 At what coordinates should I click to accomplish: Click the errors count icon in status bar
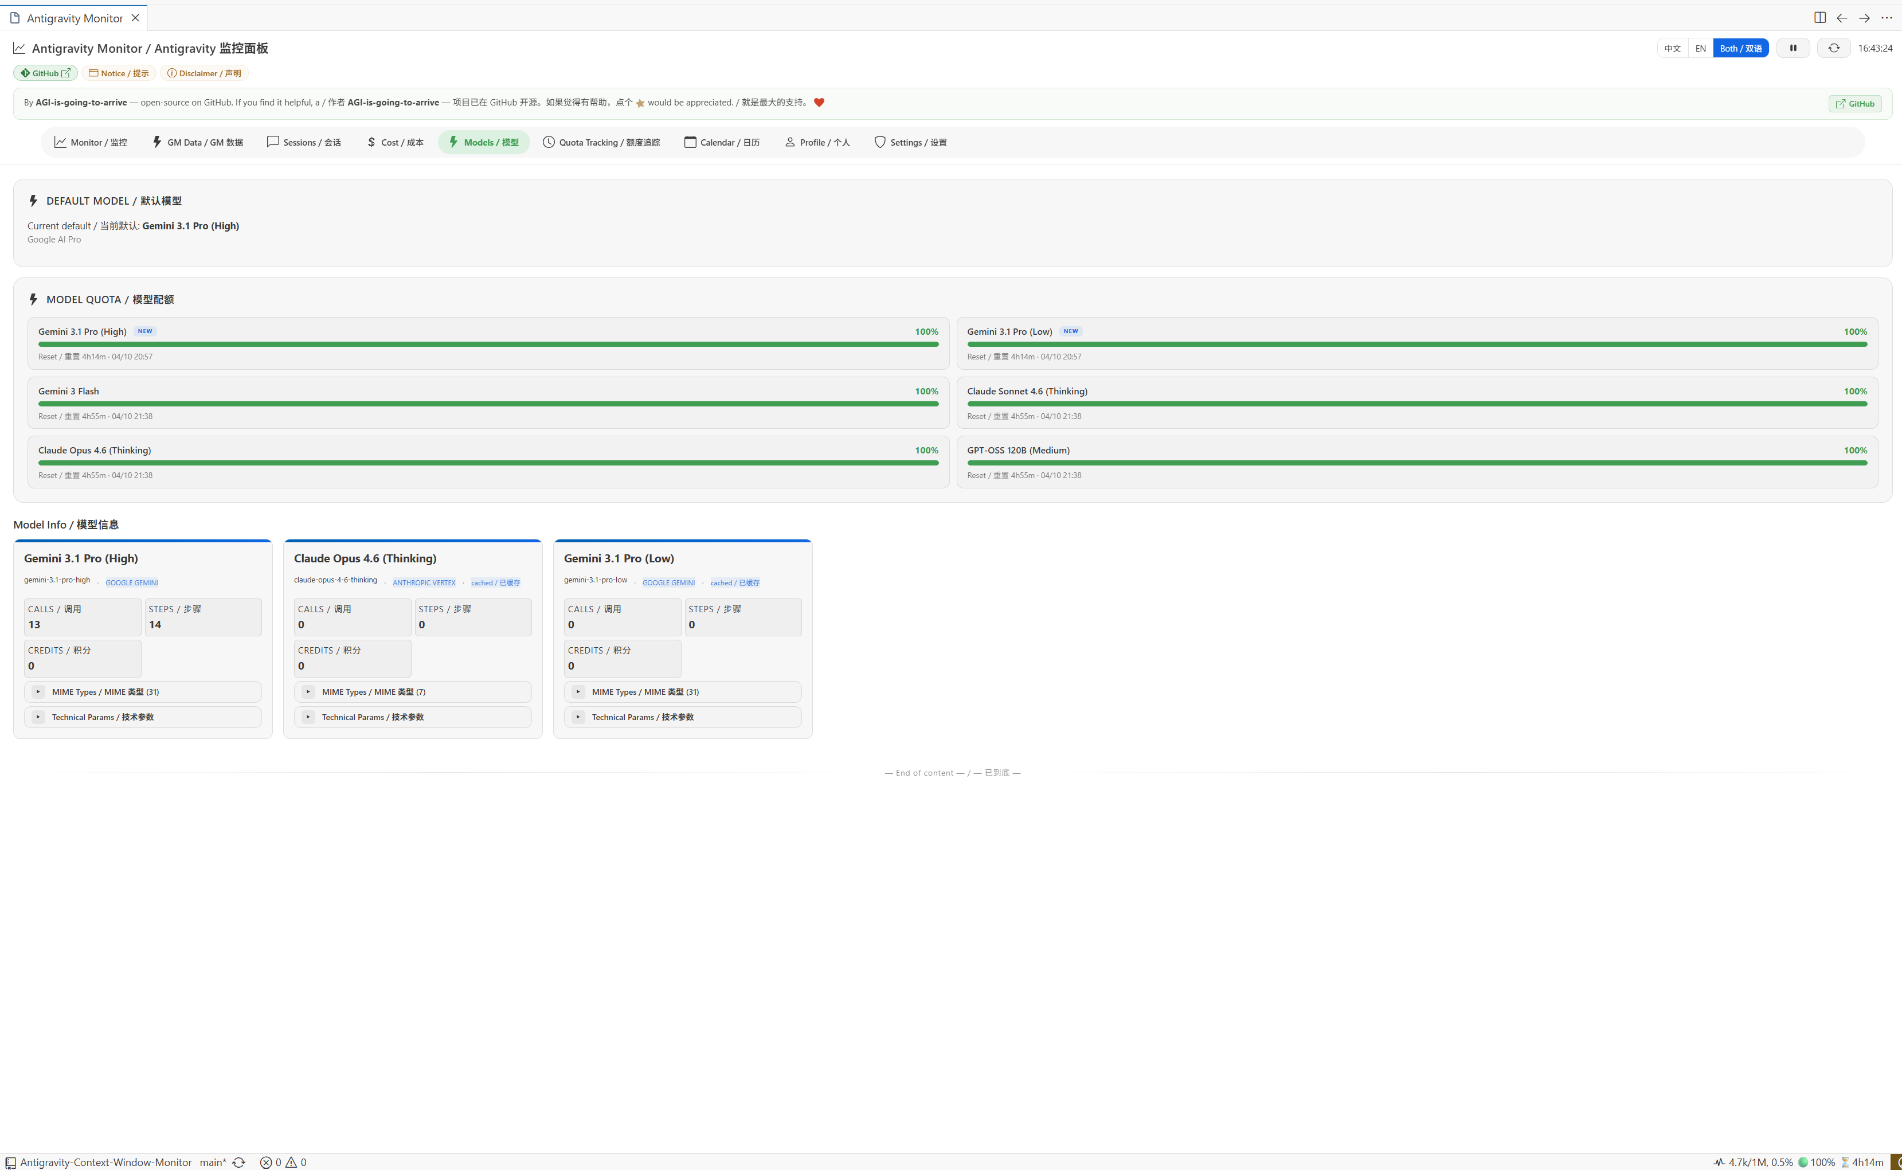click(265, 1163)
